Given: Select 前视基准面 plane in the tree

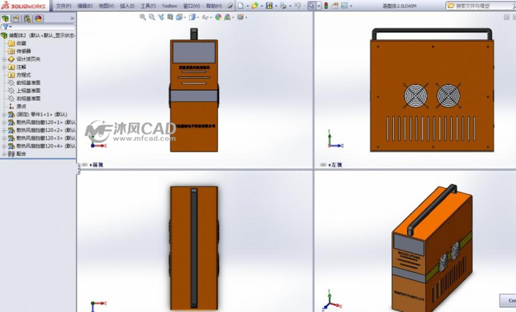Looking at the screenshot, I should [28, 82].
